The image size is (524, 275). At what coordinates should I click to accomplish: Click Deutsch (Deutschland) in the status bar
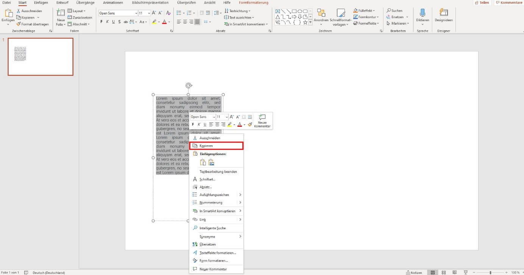click(49, 272)
